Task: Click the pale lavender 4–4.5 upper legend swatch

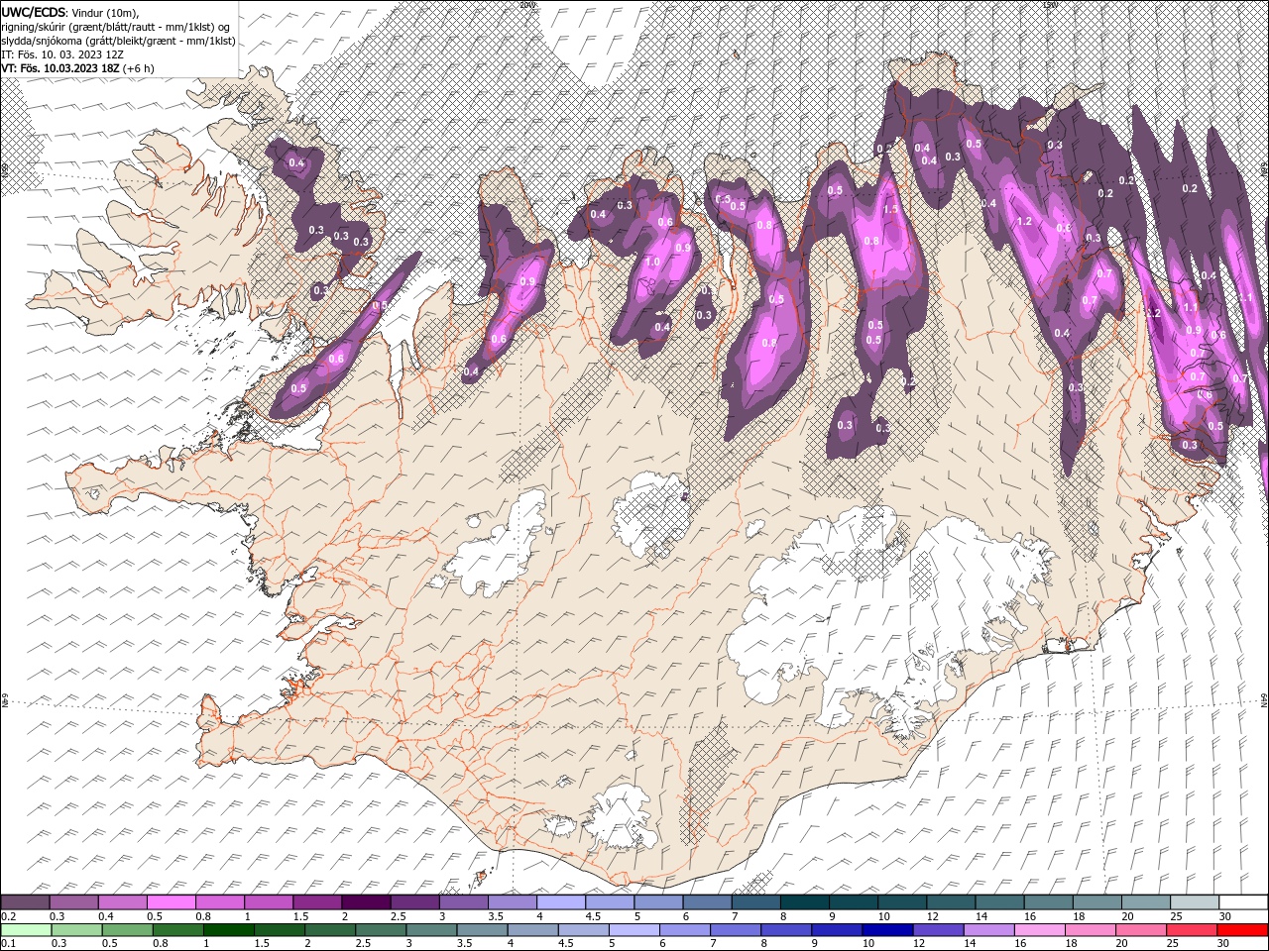Action: 561,902
